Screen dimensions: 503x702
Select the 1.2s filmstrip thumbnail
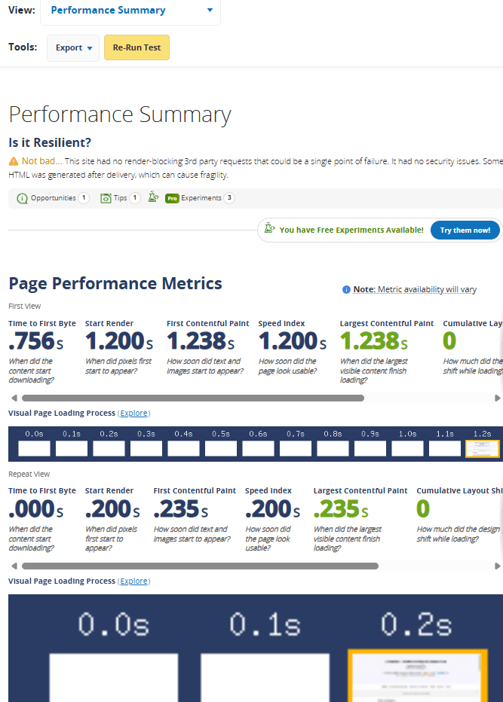(483, 449)
